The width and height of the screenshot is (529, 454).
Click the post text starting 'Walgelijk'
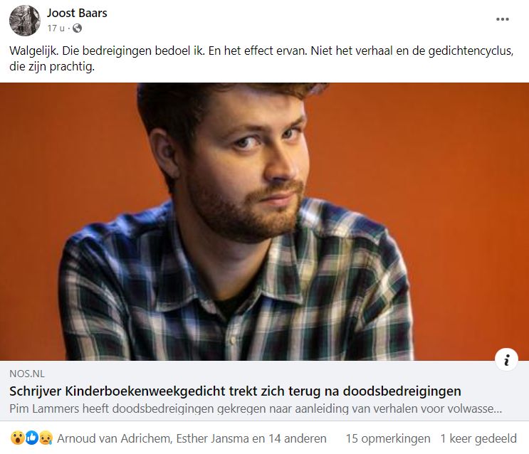pos(261,58)
